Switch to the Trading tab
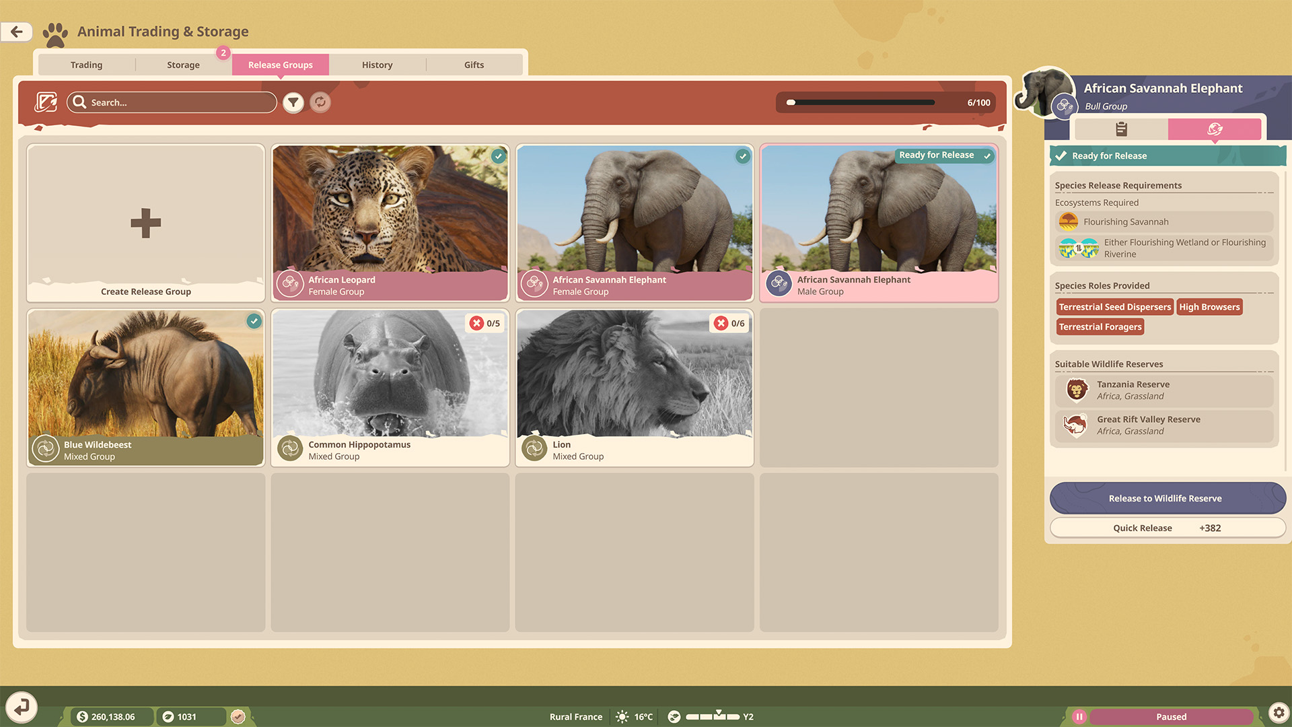 click(87, 65)
